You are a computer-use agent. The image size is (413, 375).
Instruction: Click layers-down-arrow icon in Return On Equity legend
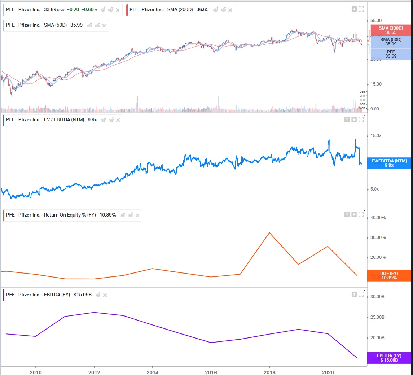(131, 215)
